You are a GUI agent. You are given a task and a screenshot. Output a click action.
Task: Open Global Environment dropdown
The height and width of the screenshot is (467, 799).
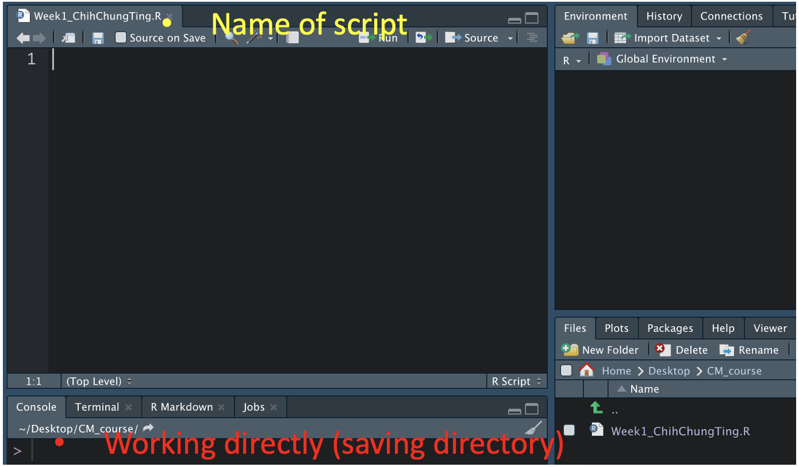coord(662,59)
